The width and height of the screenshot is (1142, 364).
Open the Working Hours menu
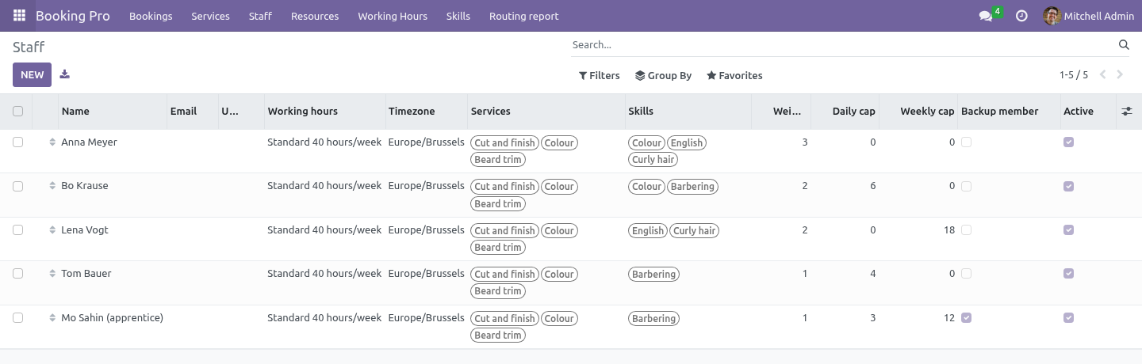pos(393,16)
